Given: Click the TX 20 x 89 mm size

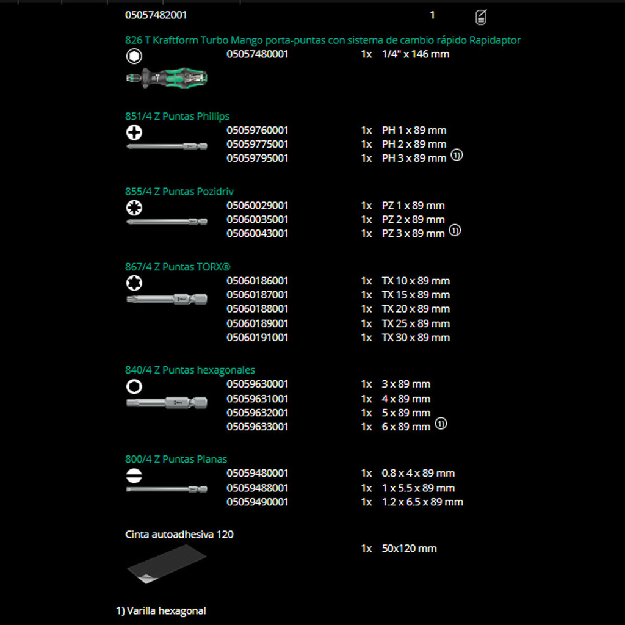Looking at the screenshot, I should [416, 309].
